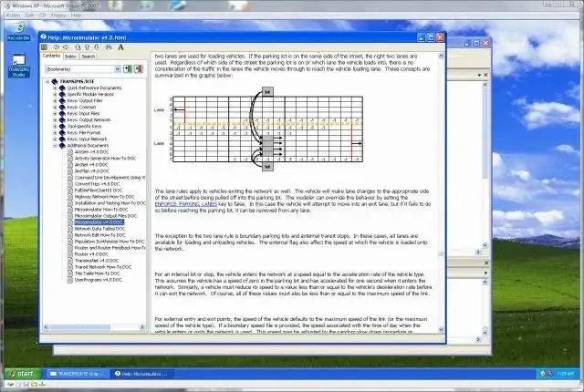
Task: Follow the ENFORCE_PARKING_LANES link
Action: pyautogui.click(x=186, y=204)
